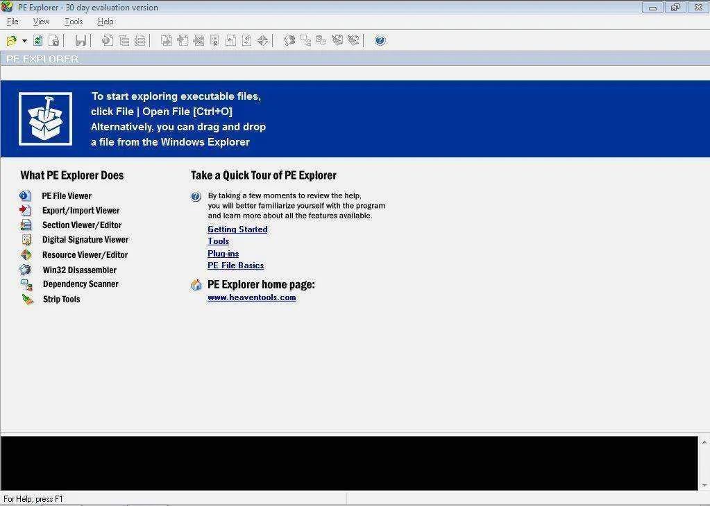Click the Digital Signature Viewer list icon
Image resolution: width=710 pixels, height=506 pixels.
[x=26, y=240]
